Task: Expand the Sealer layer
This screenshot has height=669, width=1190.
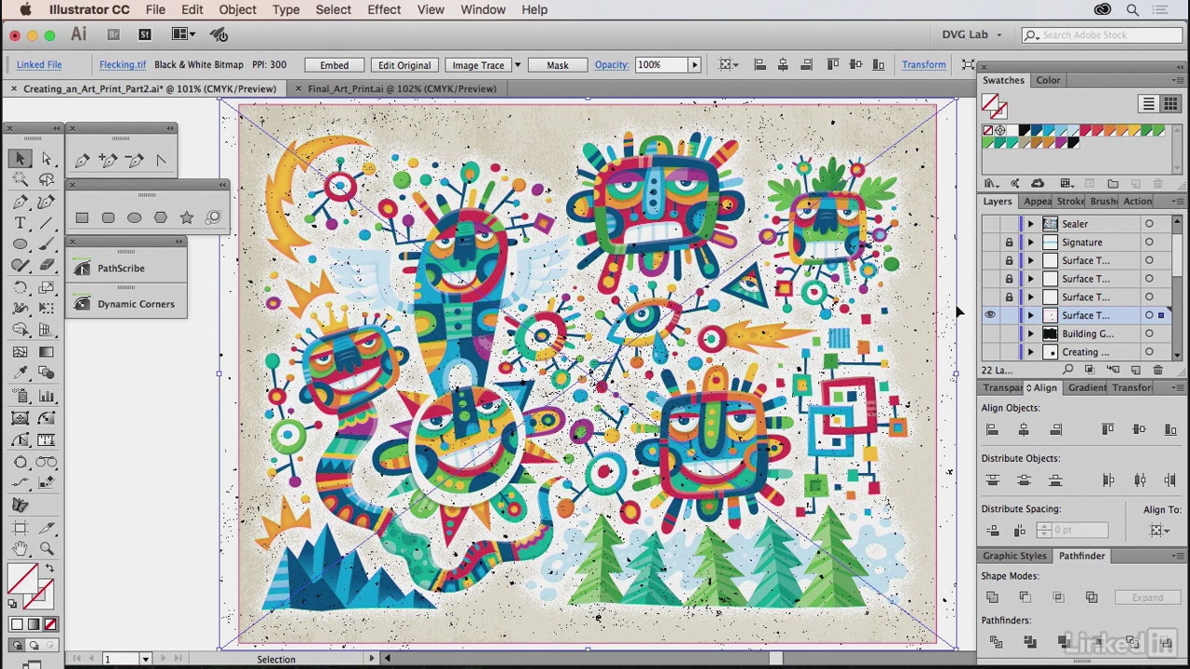Action: tap(1030, 224)
